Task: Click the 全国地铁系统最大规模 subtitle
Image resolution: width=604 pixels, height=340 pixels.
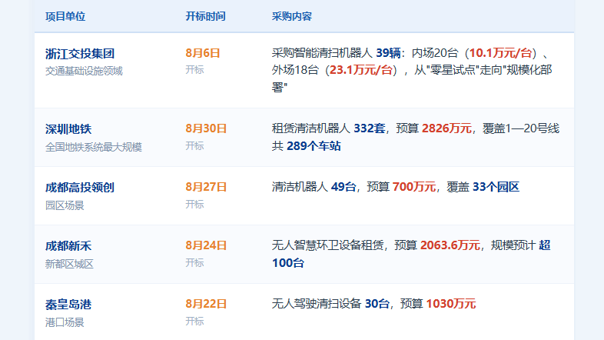Action: 94,147
